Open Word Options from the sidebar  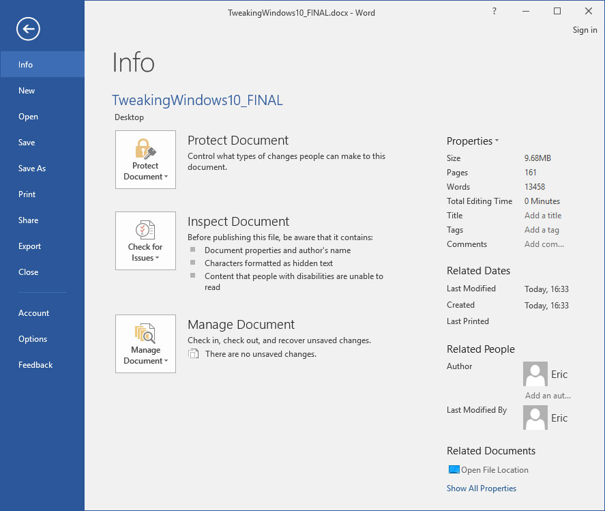click(42, 339)
